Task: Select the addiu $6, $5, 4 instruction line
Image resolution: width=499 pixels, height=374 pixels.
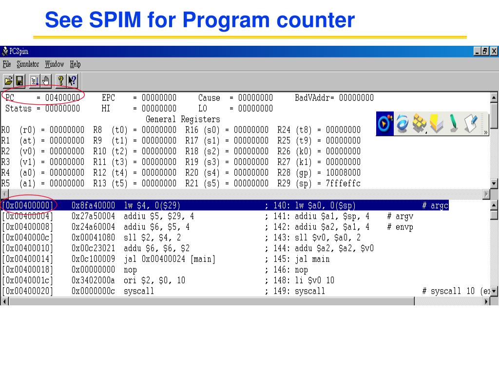Action: [208, 227]
